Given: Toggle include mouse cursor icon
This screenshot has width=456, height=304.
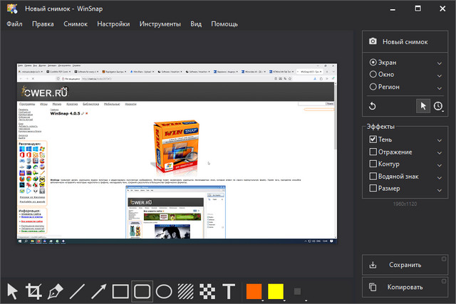Looking at the screenshot, I should (x=423, y=106).
